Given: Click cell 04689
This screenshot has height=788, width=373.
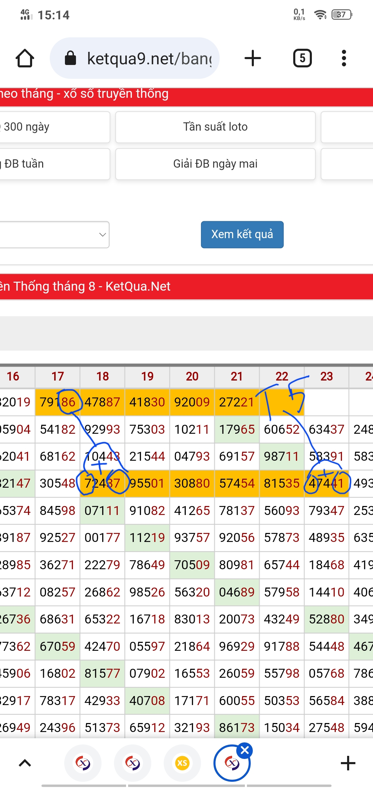Looking at the screenshot, I should point(237,592).
